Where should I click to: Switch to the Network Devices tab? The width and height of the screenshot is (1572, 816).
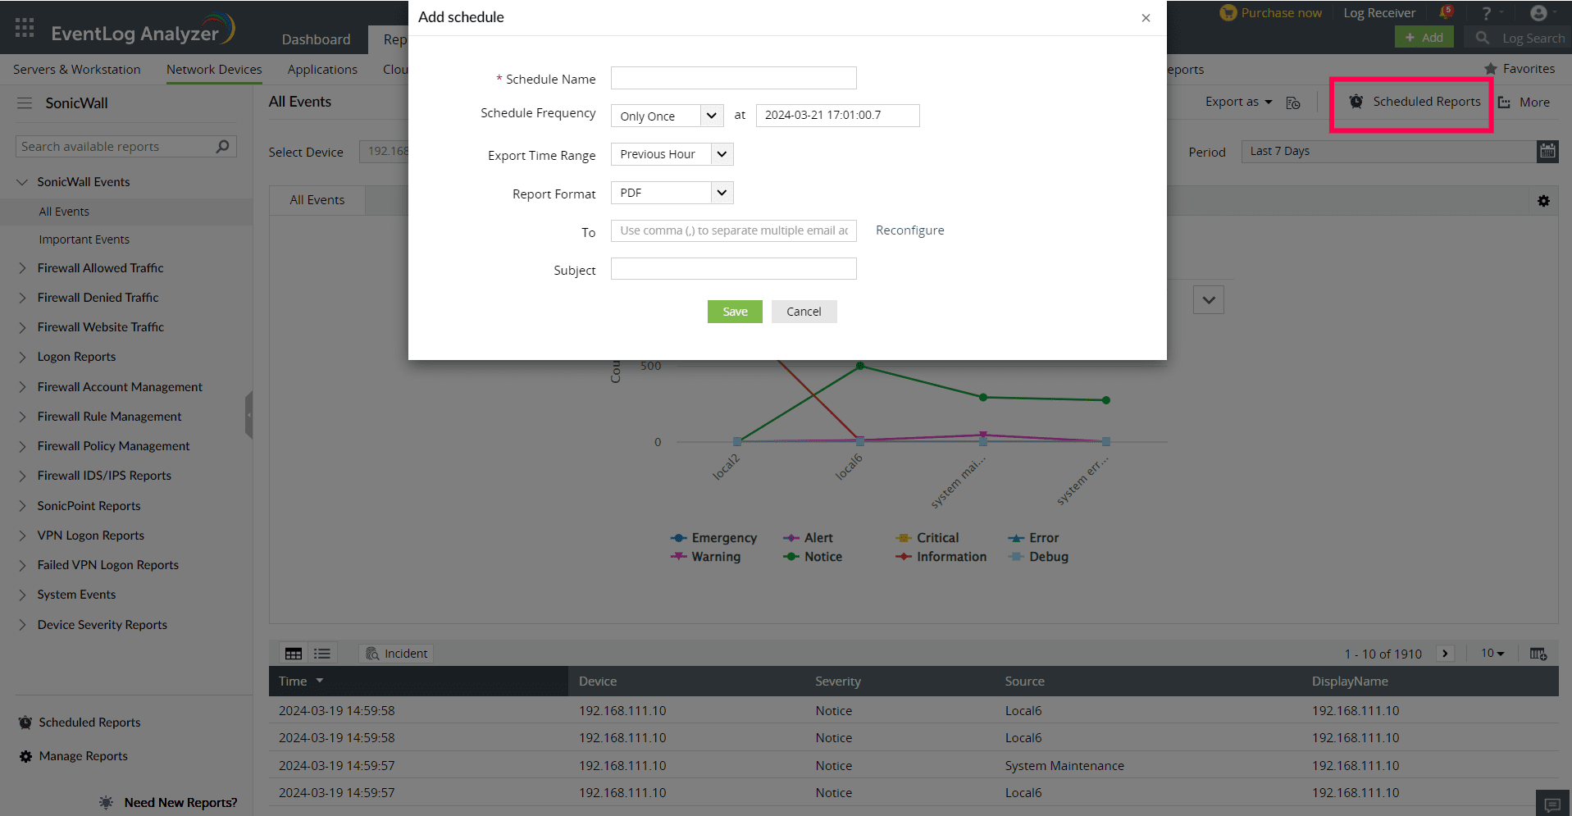click(x=213, y=69)
